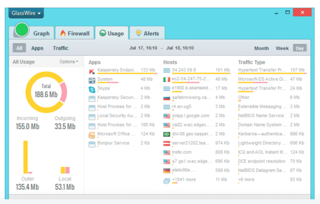Select the Bonjour Service entry
This screenshot has height=204, width=320.
(123, 143)
